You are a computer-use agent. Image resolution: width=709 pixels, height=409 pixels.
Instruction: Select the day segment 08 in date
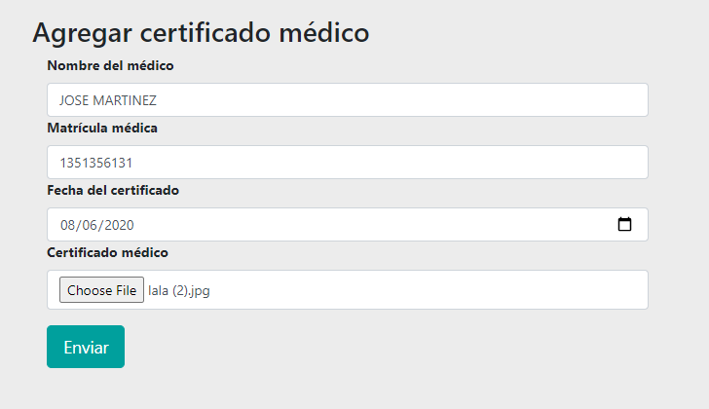(68, 225)
